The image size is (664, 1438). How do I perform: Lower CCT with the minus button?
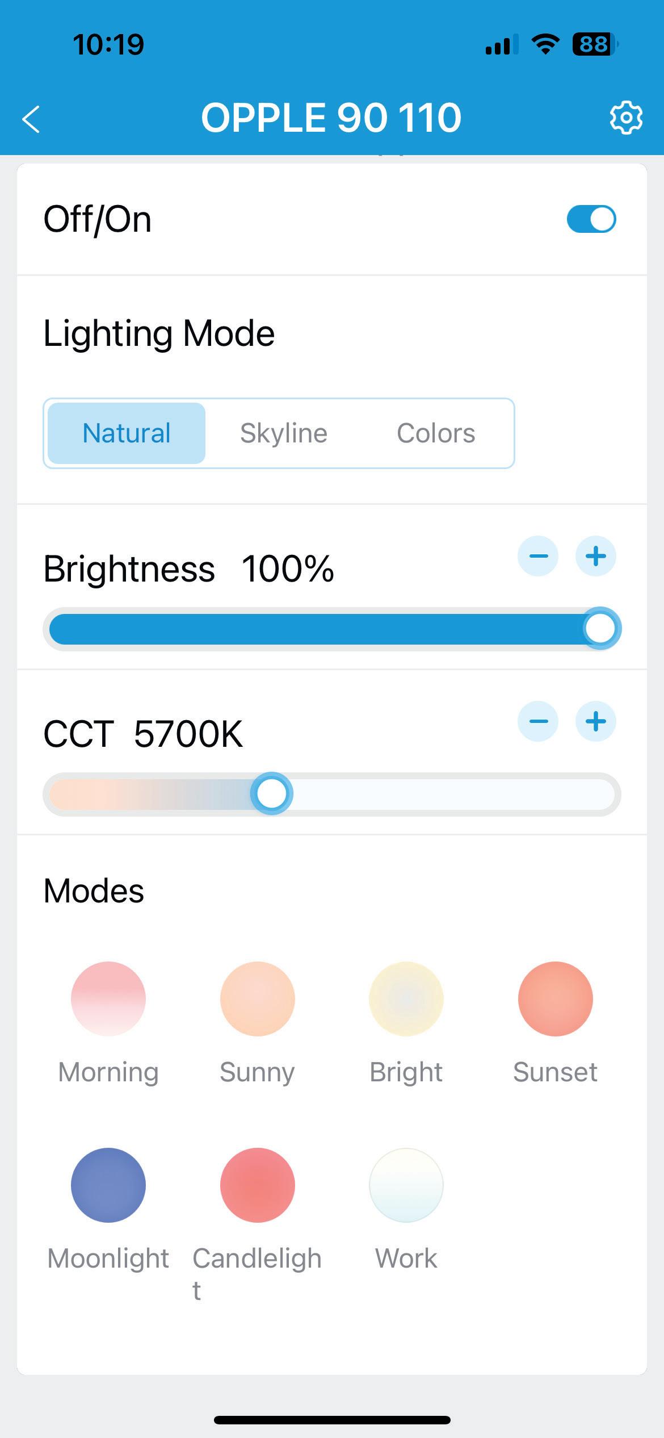click(x=538, y=722)
